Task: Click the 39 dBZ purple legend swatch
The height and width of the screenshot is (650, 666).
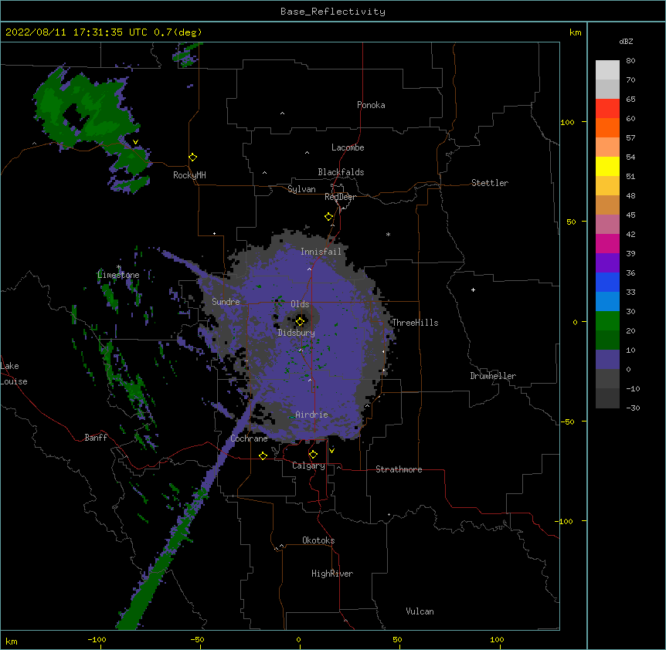Action: 607,262
